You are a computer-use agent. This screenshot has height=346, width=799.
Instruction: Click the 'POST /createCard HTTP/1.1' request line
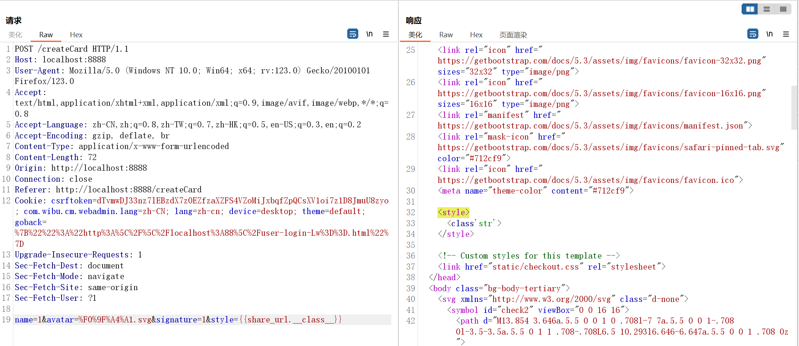(71, 49)
